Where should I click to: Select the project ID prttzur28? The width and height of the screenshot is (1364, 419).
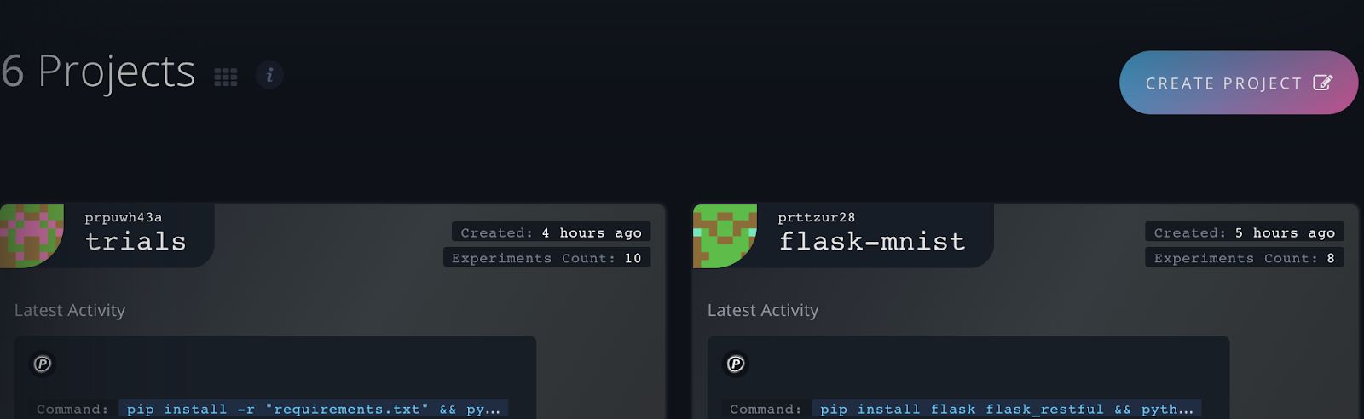point(817,217)
